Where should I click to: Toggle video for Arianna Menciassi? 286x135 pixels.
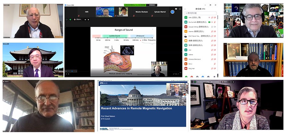click(214, 59)
